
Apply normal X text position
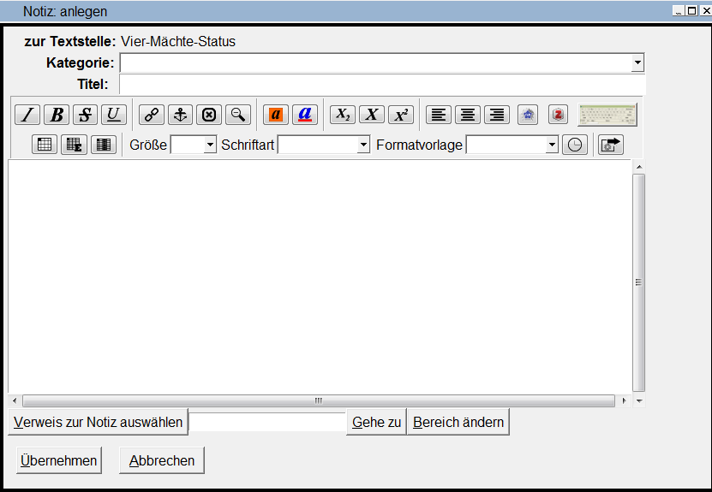coord(372,115)
